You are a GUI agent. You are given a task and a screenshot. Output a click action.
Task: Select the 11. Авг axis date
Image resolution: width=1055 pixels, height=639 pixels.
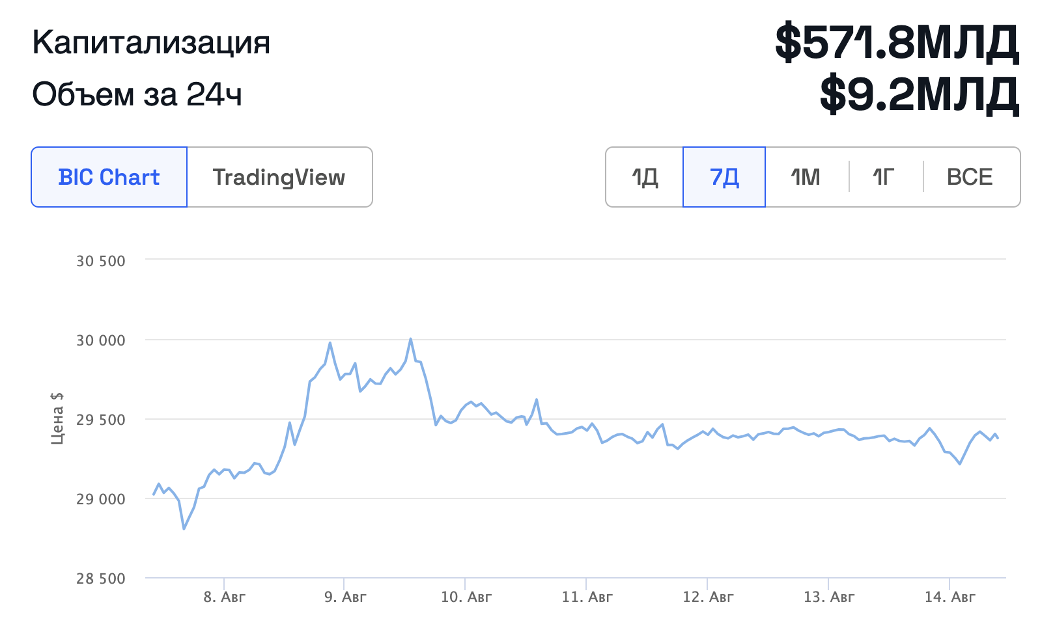[587, 597]
